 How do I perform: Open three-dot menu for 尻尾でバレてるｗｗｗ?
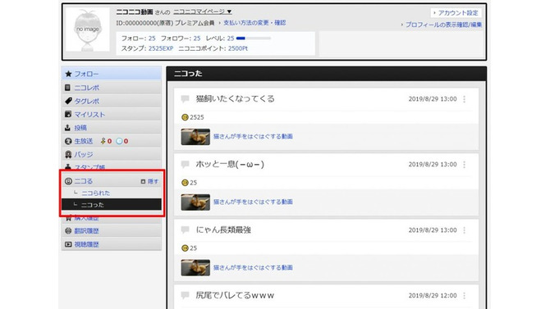click(x=465, y=296)
